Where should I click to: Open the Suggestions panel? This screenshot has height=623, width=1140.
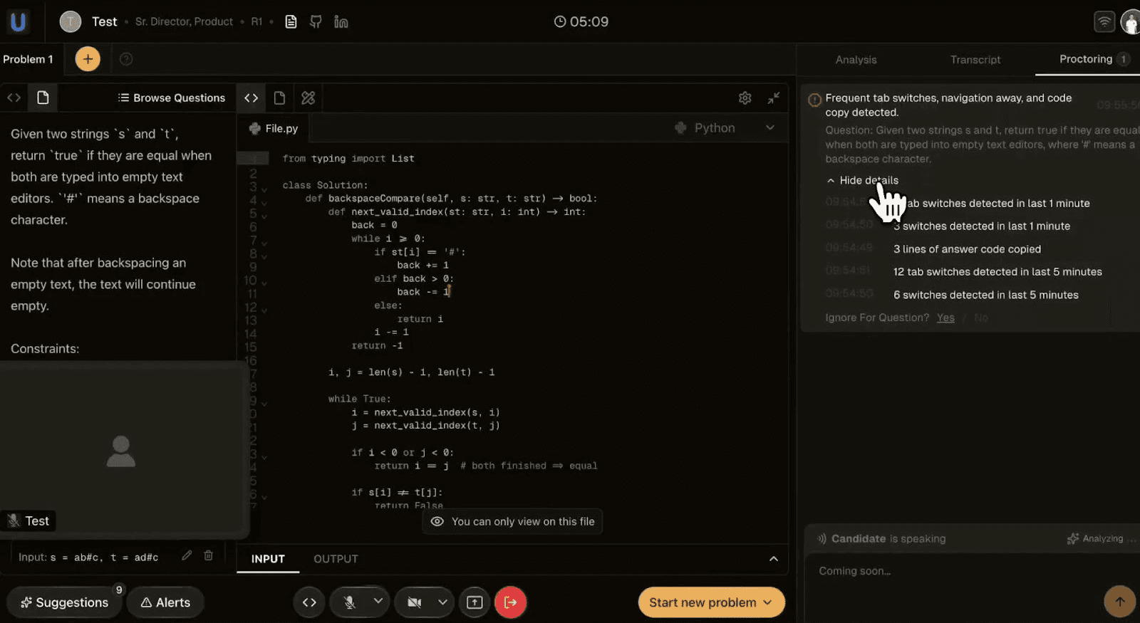tap(65, 602)
